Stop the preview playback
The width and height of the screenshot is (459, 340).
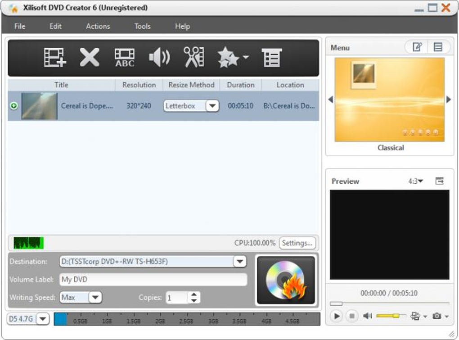point(352,316)
